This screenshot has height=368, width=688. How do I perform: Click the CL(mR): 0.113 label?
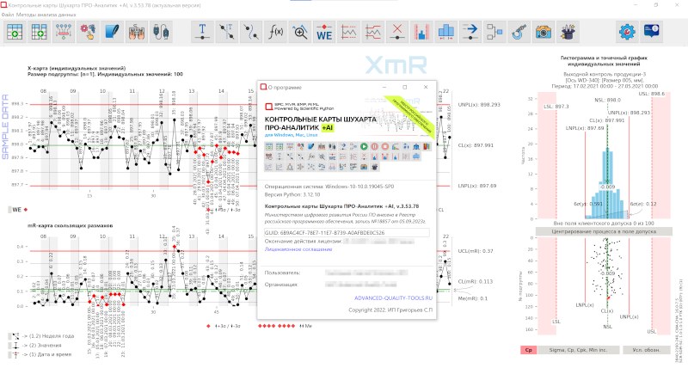476,282
